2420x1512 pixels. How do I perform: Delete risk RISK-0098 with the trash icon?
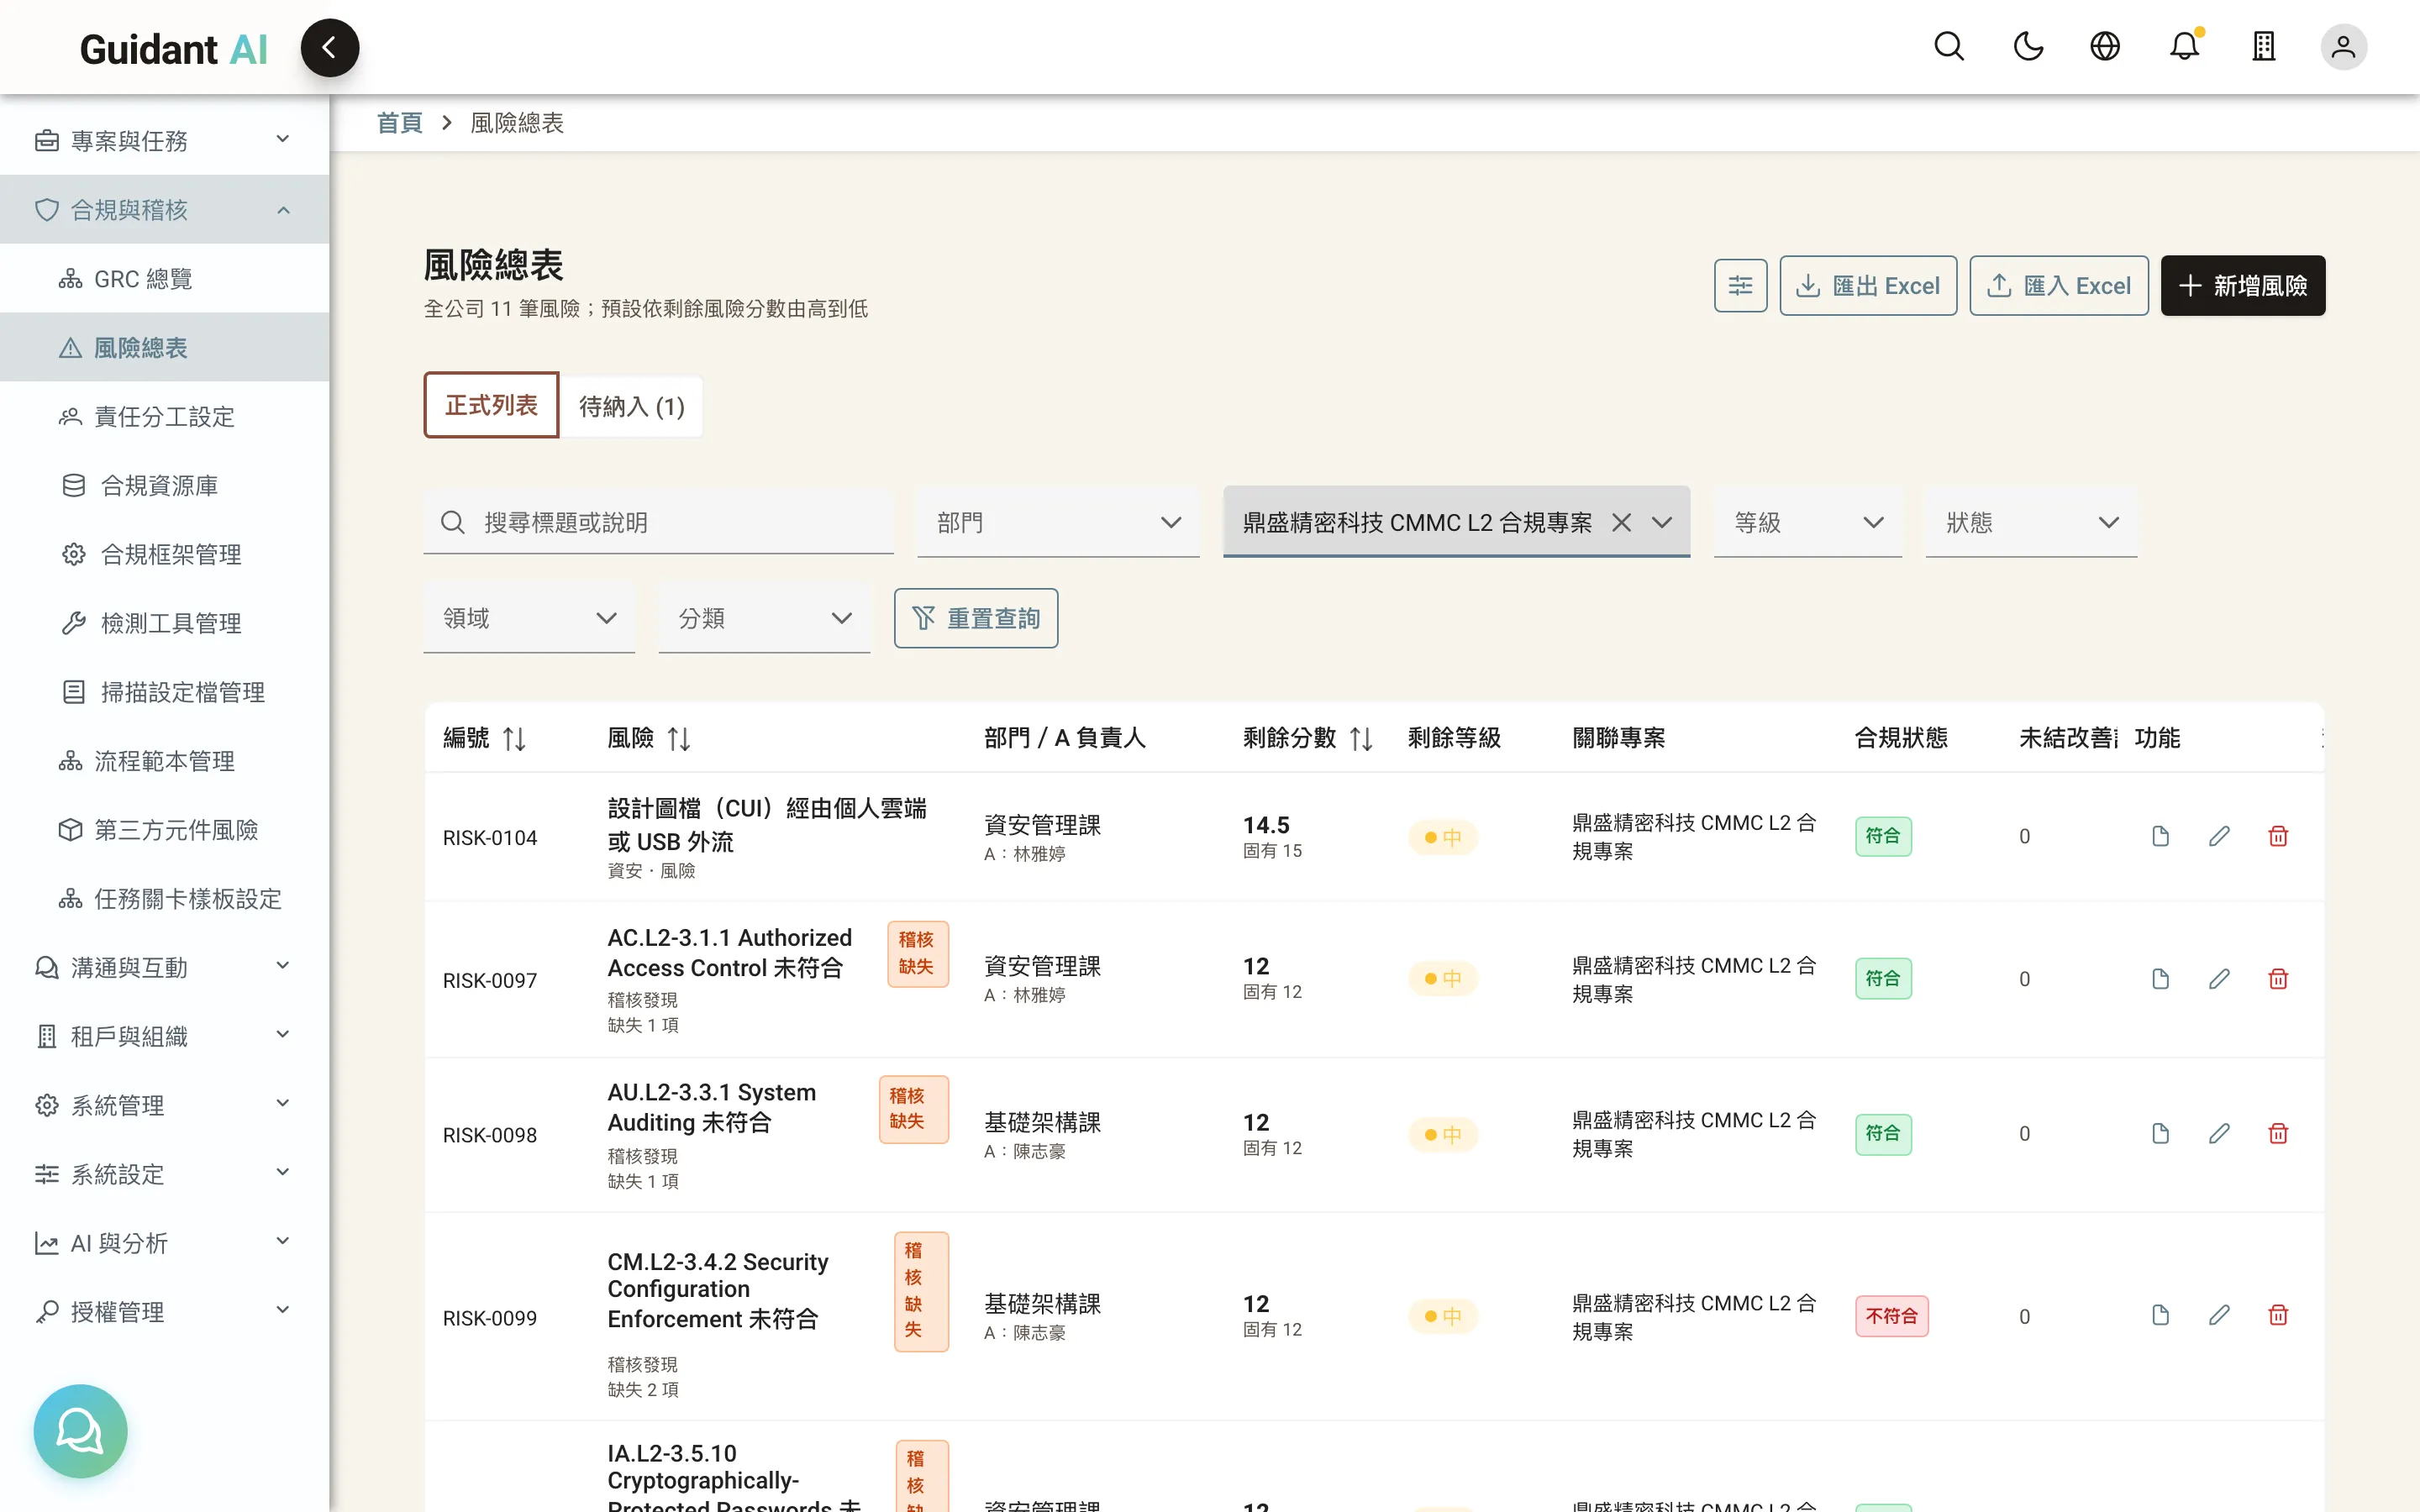pyautogui.click(x=2278, y=1133)
